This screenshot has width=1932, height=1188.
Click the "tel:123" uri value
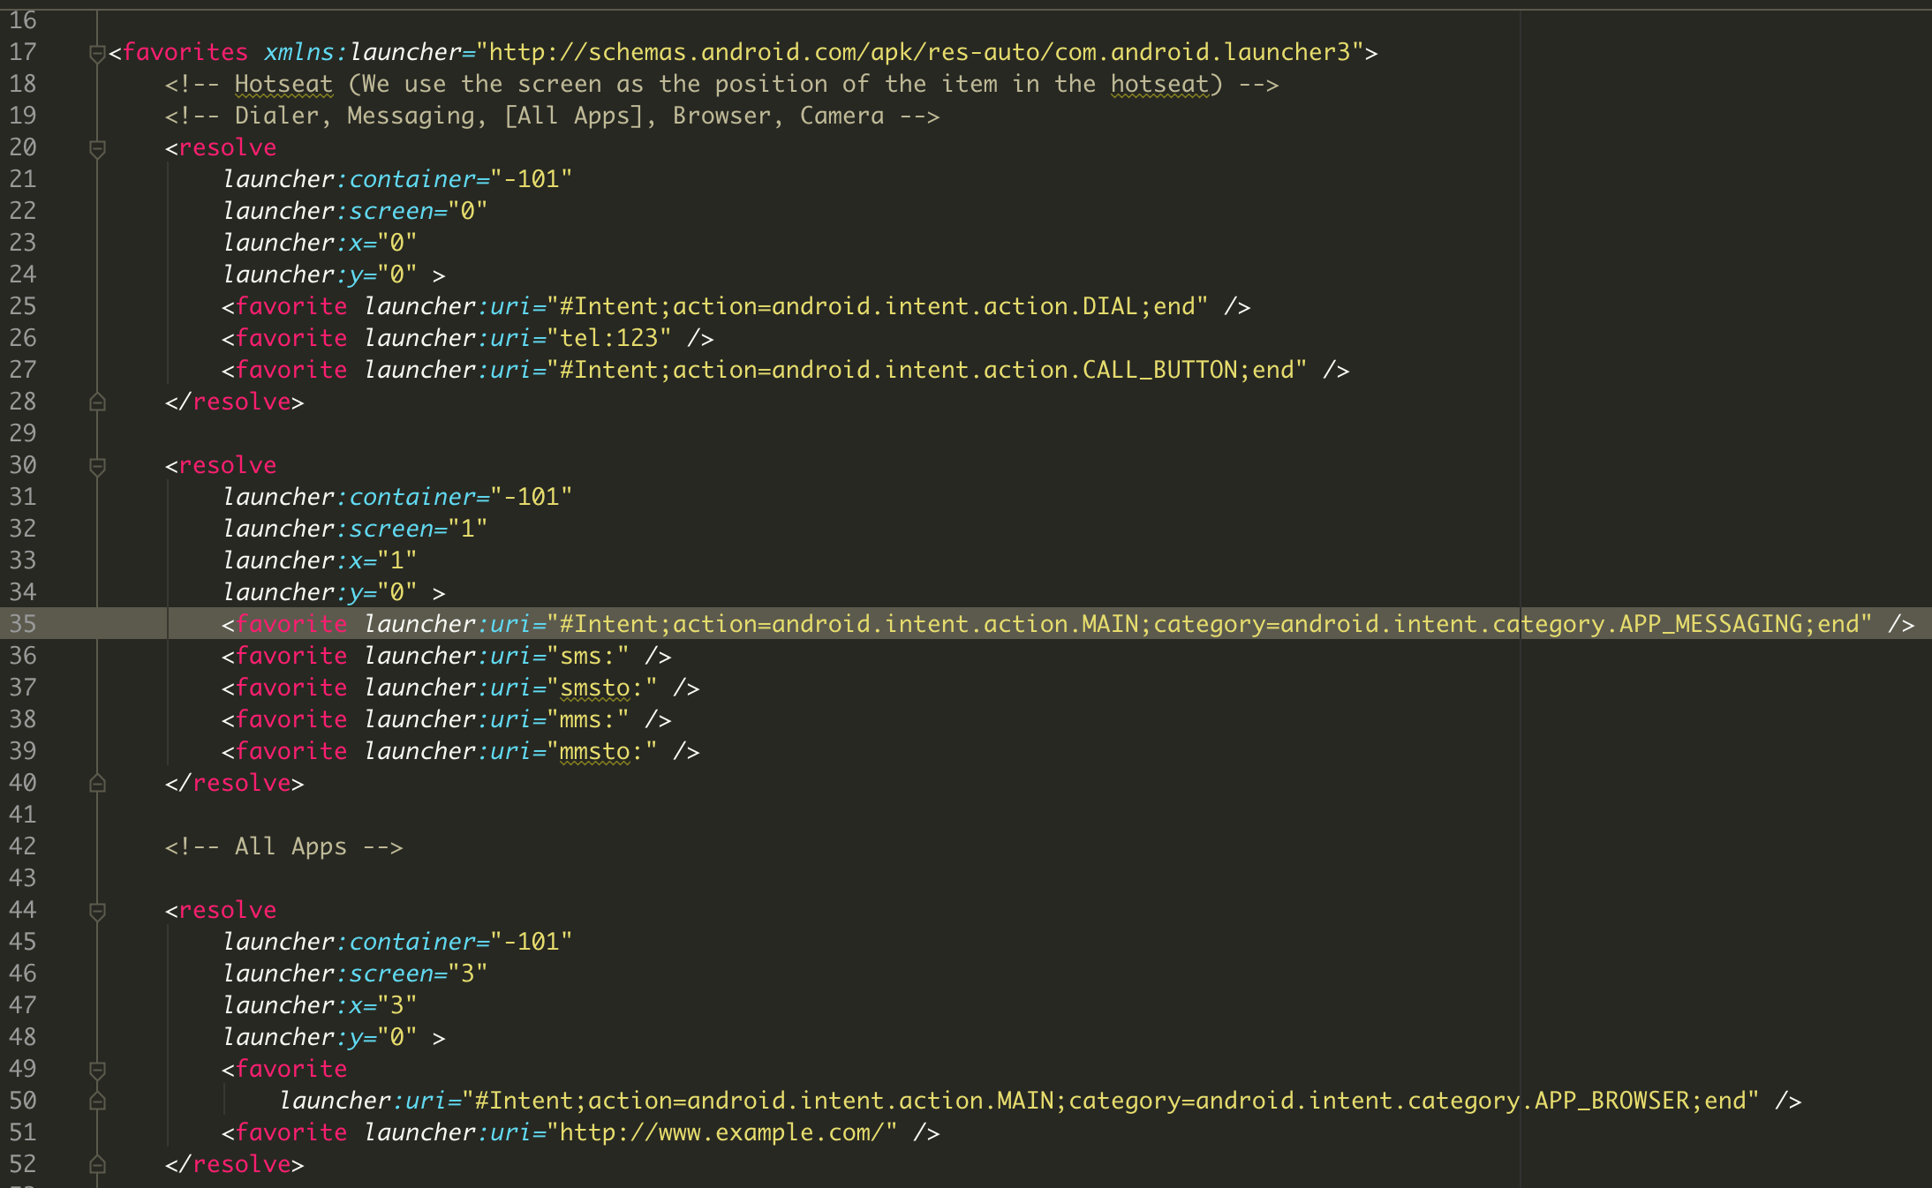coord(609,338)
